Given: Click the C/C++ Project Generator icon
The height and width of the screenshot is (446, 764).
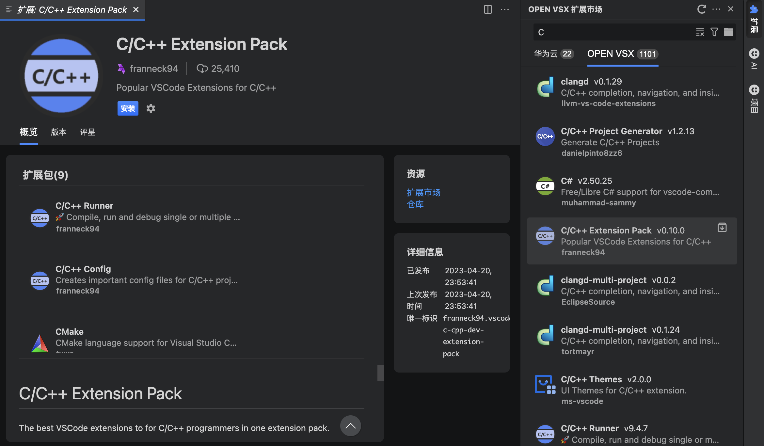Looking at the screenshot, I should tap(545, 136).
